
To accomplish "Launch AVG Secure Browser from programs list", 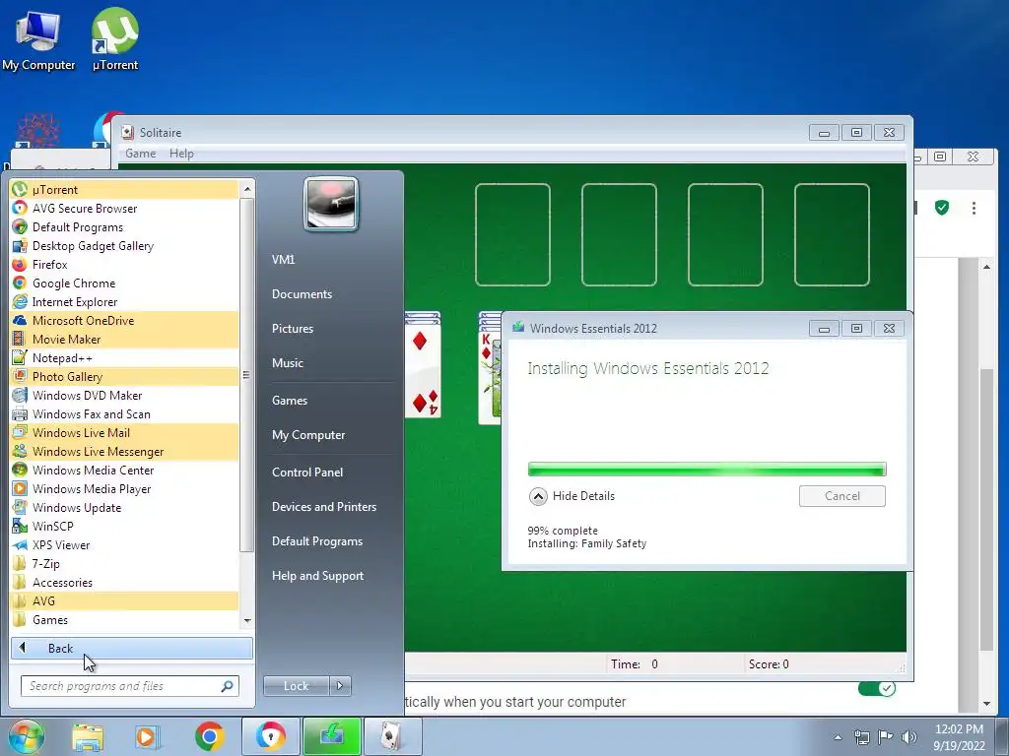I will (x=124, y=209).
